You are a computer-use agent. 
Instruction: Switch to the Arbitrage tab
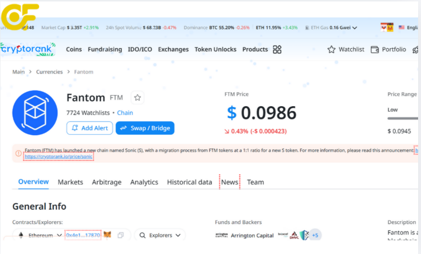(x=107, y=182)
